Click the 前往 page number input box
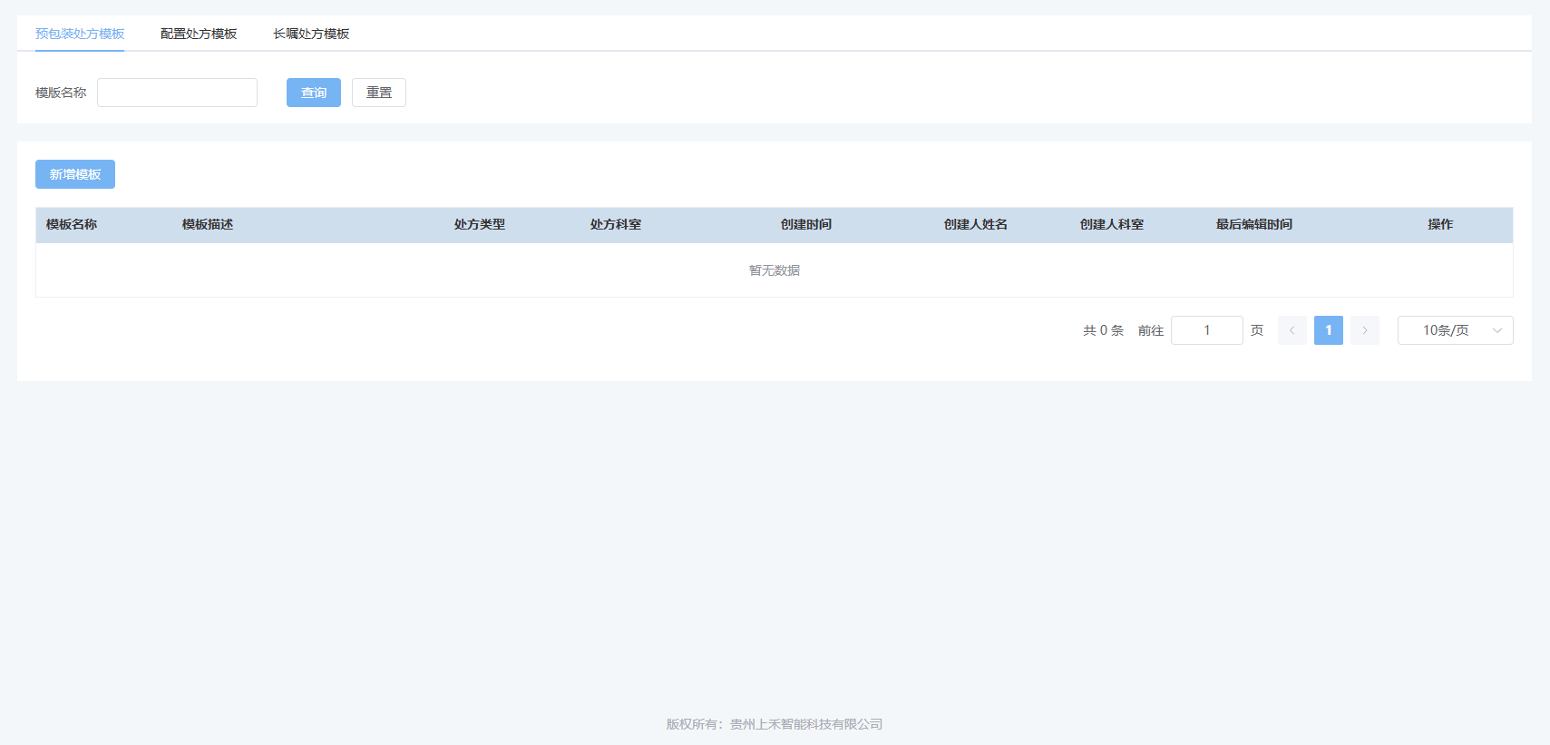1550x745 pixels. 1206,330
